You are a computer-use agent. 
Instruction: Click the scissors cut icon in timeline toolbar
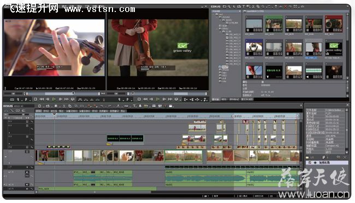coord(64,106)
